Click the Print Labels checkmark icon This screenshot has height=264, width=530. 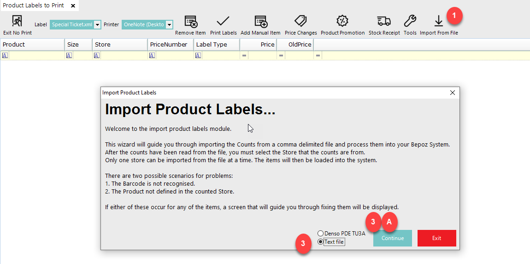223,22
